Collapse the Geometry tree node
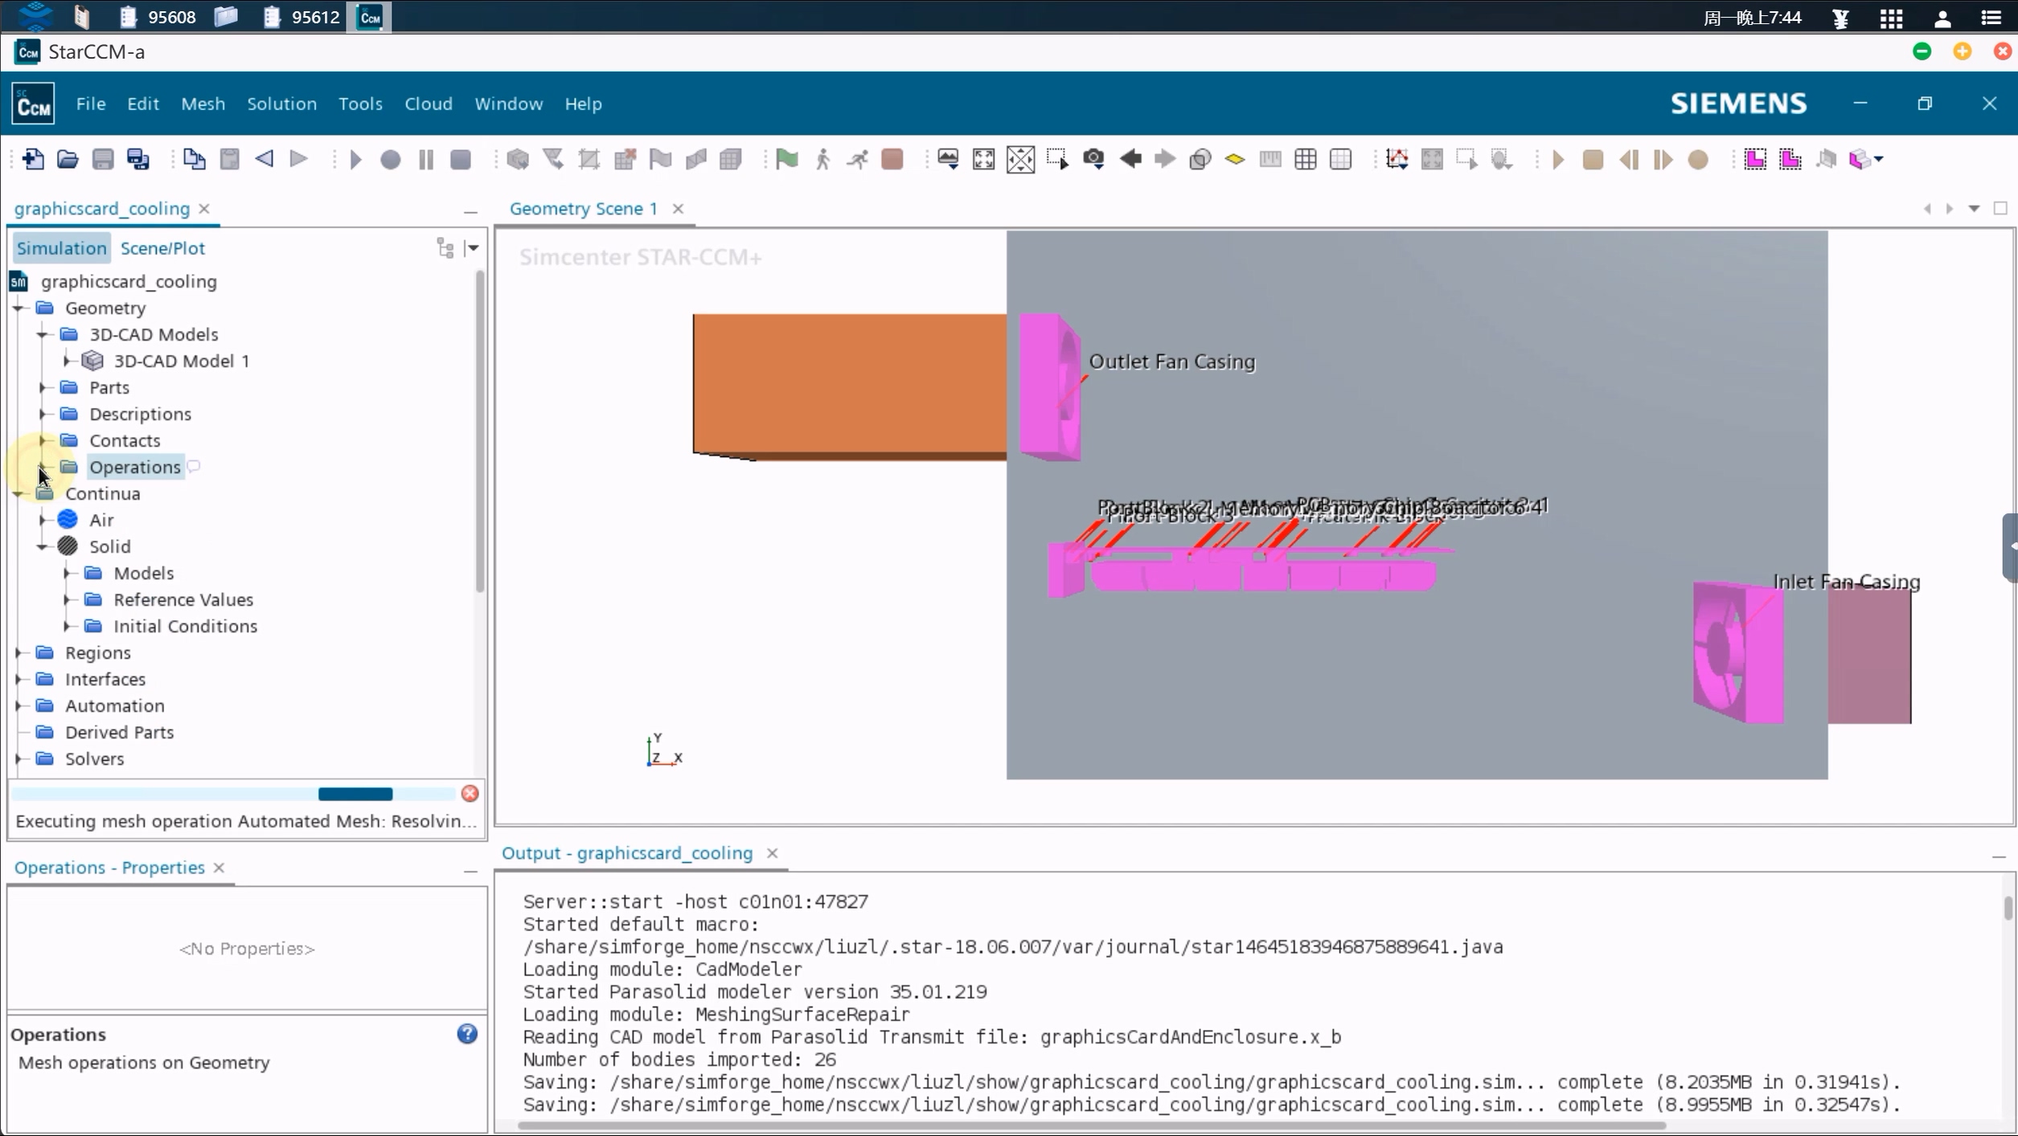The height and width of the screenshot is (1136, 2018). [x=18, y=308]
